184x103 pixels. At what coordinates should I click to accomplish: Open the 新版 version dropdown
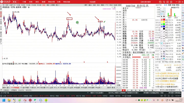click(x=16, y=2)
